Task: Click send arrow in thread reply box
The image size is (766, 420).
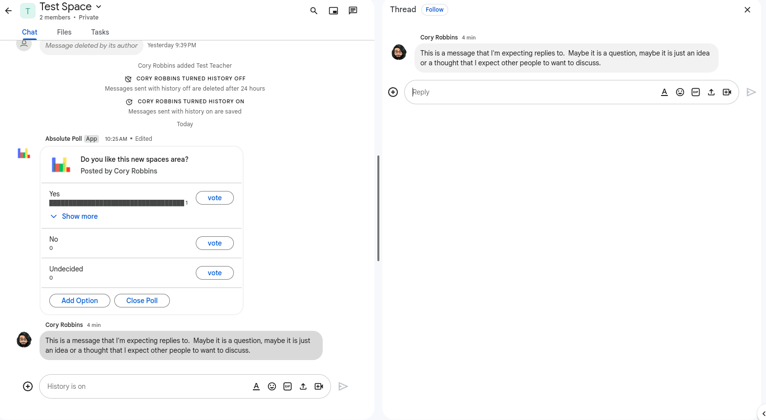Action: point(751,92)
